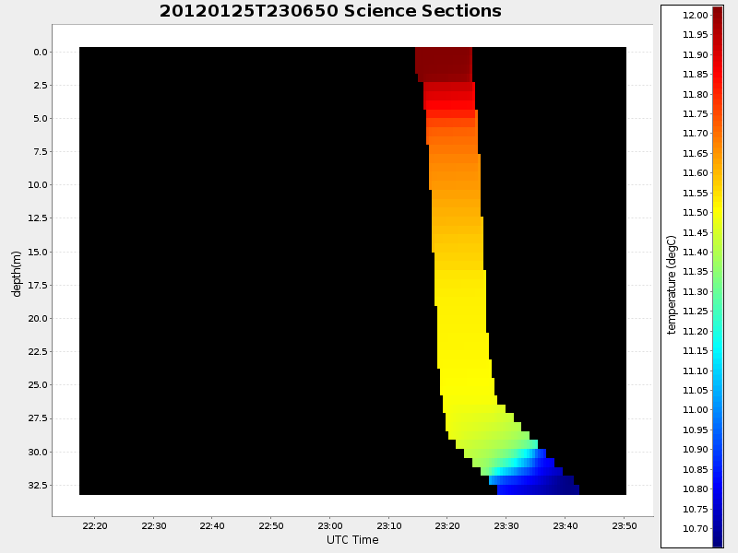Image resolution: width=738 pixels, height=553 pixels.
Task: Click the 'depth(m)' y-axis label
Action: 17,274
